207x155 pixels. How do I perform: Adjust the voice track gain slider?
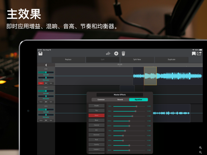46,110
